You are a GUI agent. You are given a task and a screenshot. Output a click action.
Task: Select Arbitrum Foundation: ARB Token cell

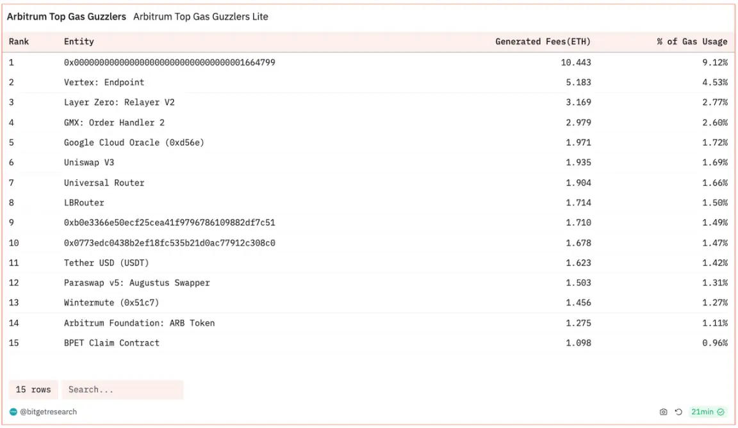pyautogui.click(x=139, y=323)
